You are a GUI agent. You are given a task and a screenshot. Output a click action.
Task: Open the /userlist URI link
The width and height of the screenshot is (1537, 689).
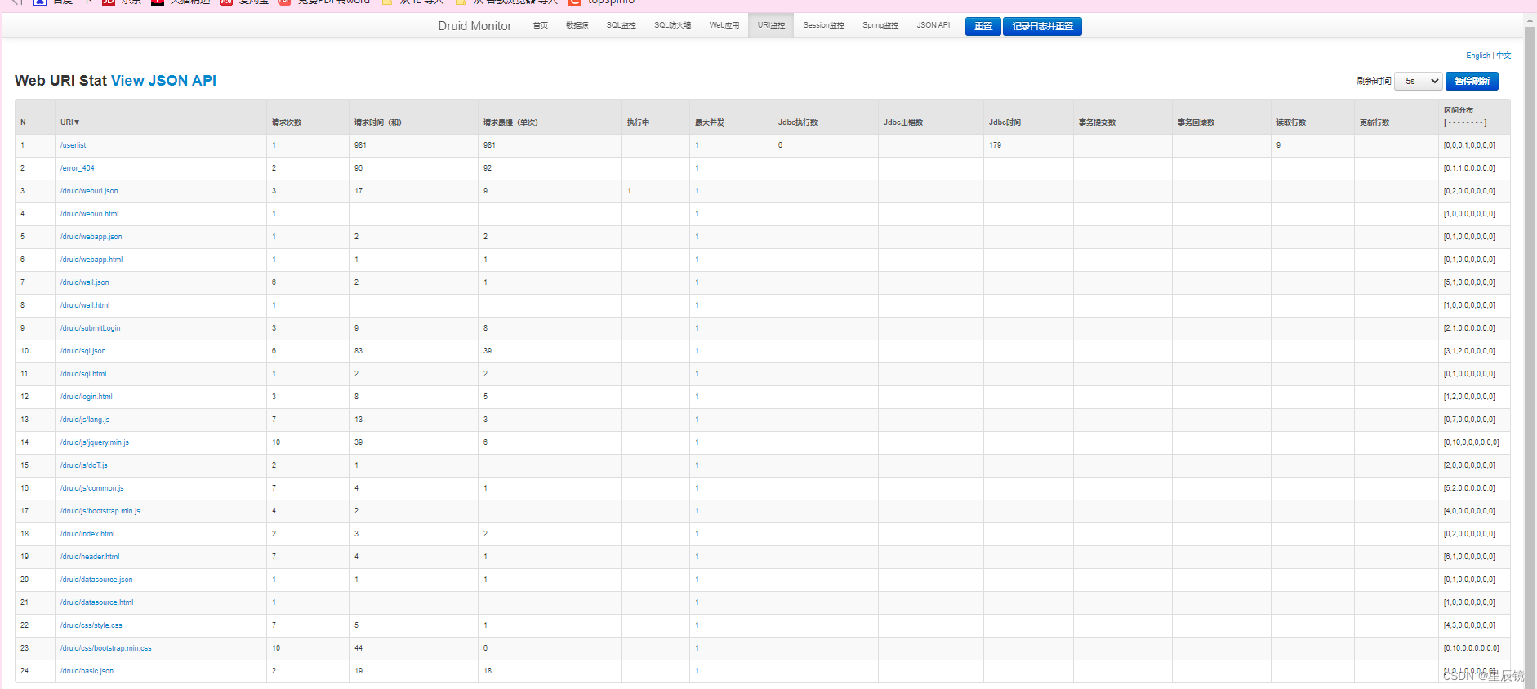click(x=73, y=145)
